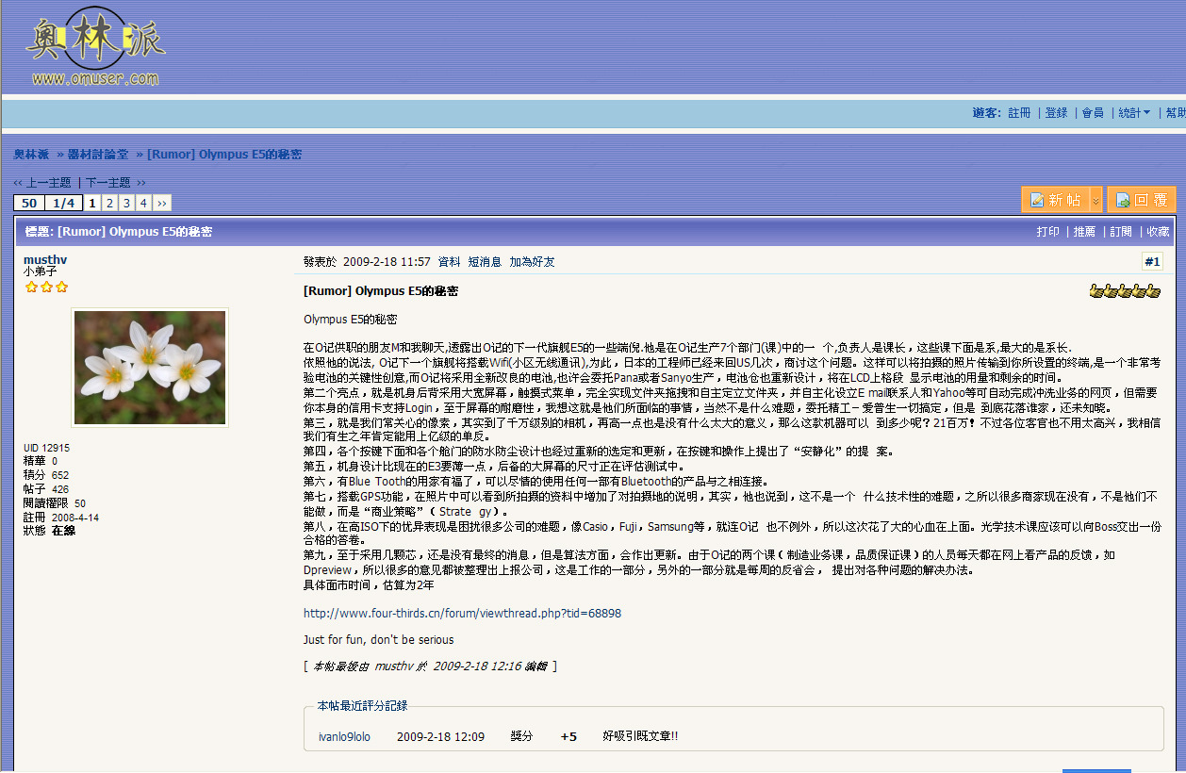Open the 資料 profile link of the poster
1186x773 pixels.
pos(450,262)
